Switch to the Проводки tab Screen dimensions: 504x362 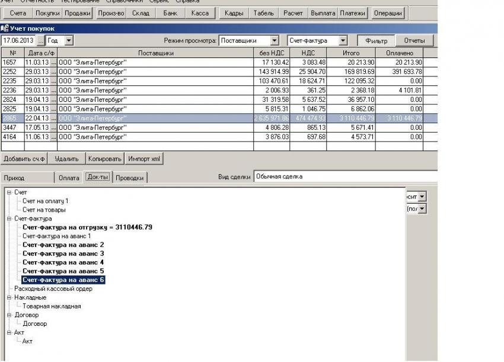point(130,178)
